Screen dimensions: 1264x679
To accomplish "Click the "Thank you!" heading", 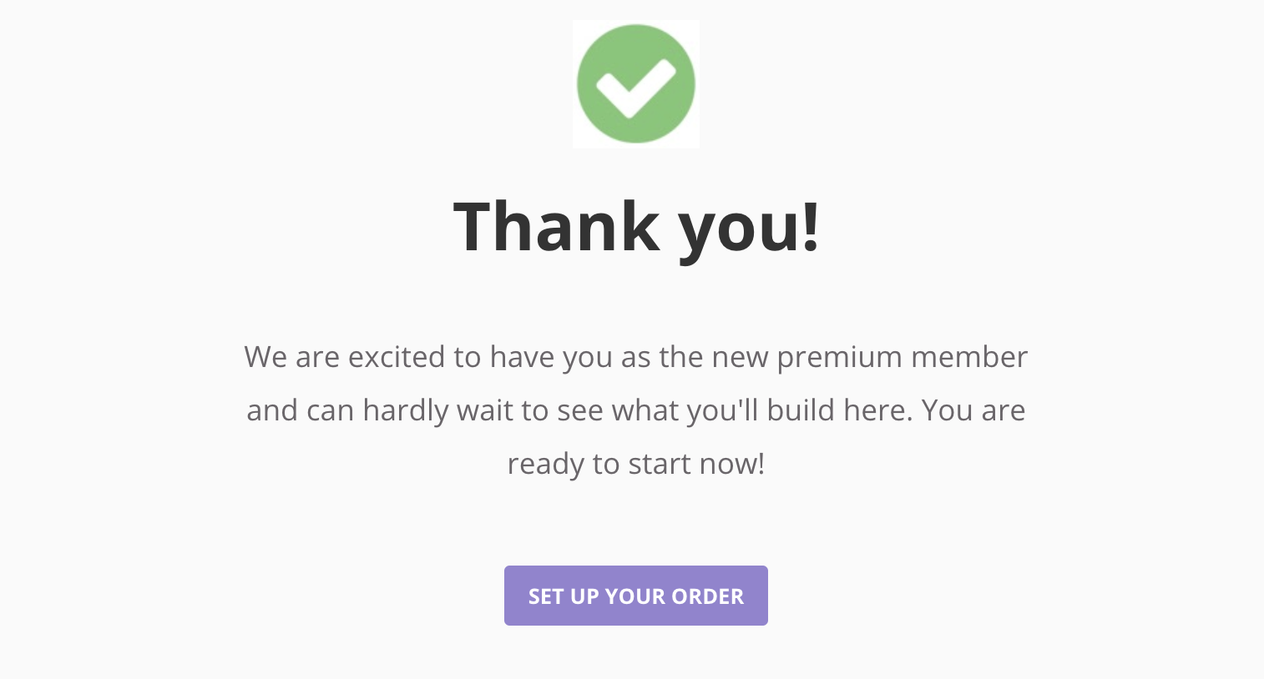I will point(636,226).
